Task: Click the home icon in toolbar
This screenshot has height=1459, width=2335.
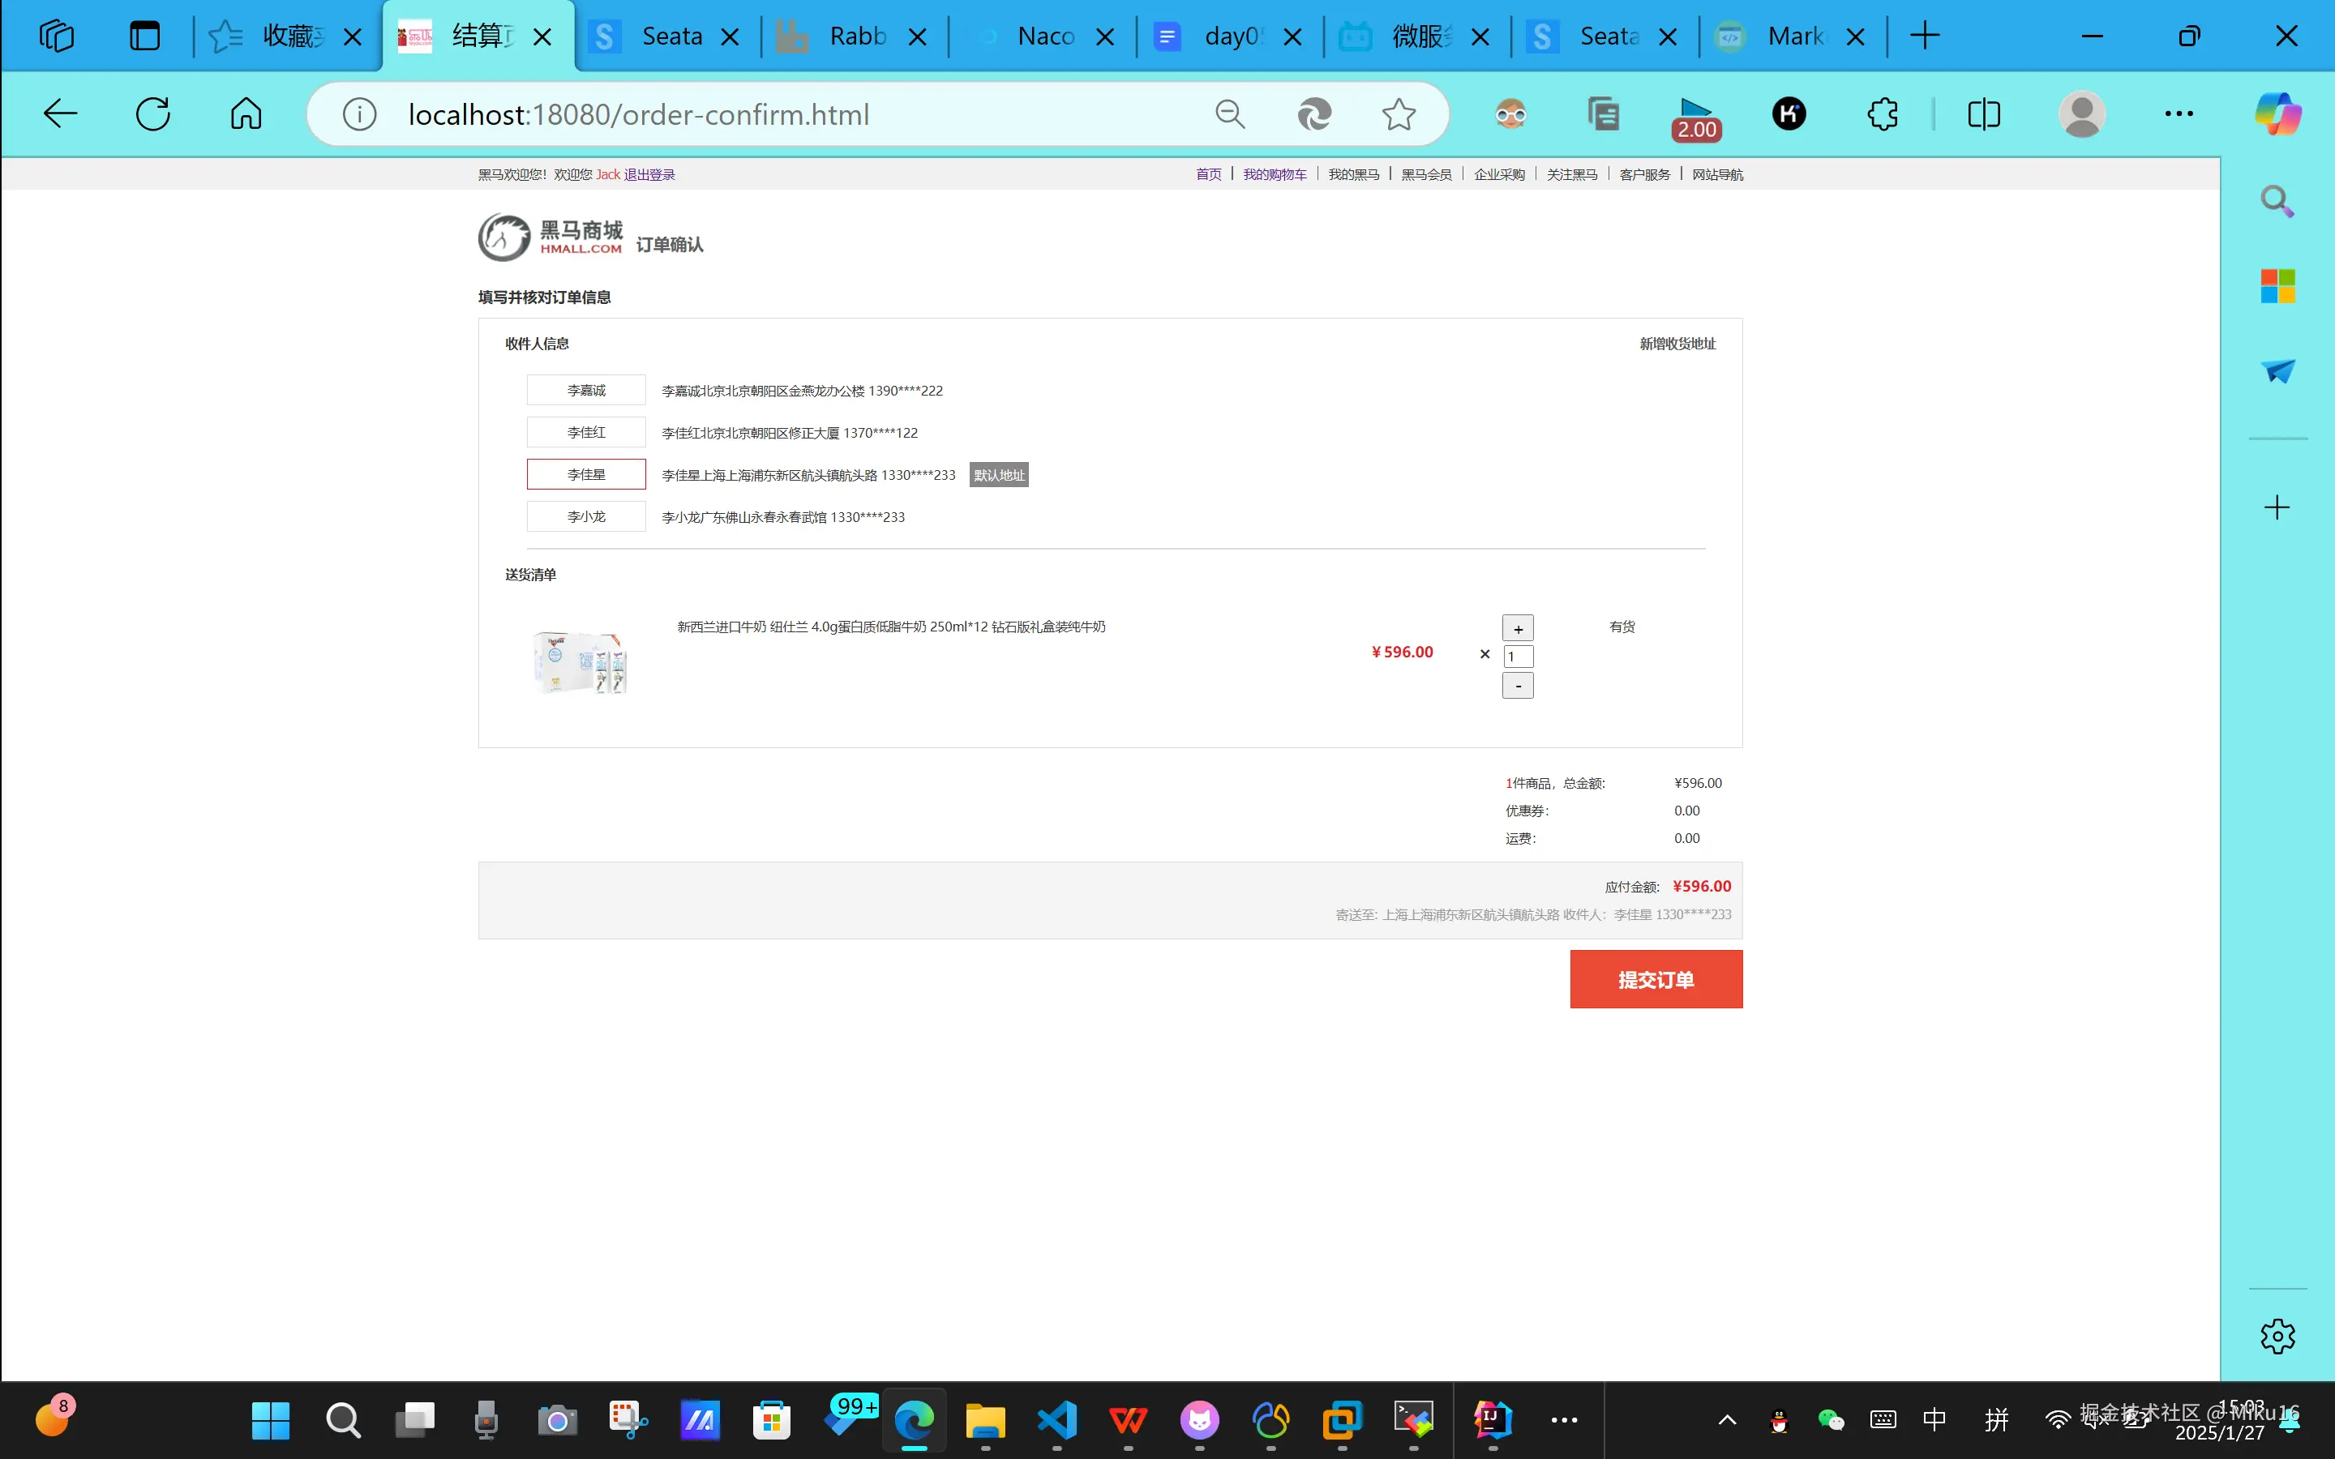Action: 246,113
